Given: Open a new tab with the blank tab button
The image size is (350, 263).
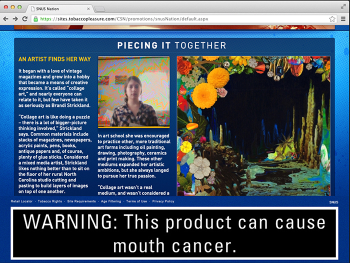Looking at the screenshot, I should (x=99, y=9).
